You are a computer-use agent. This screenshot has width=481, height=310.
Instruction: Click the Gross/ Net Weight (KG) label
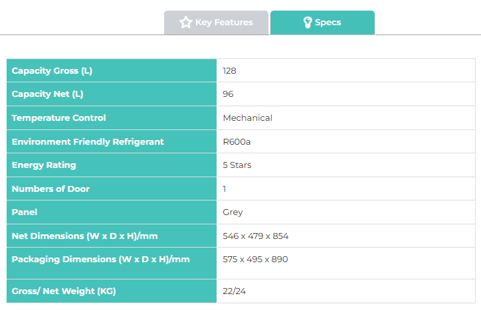(64, 291)
